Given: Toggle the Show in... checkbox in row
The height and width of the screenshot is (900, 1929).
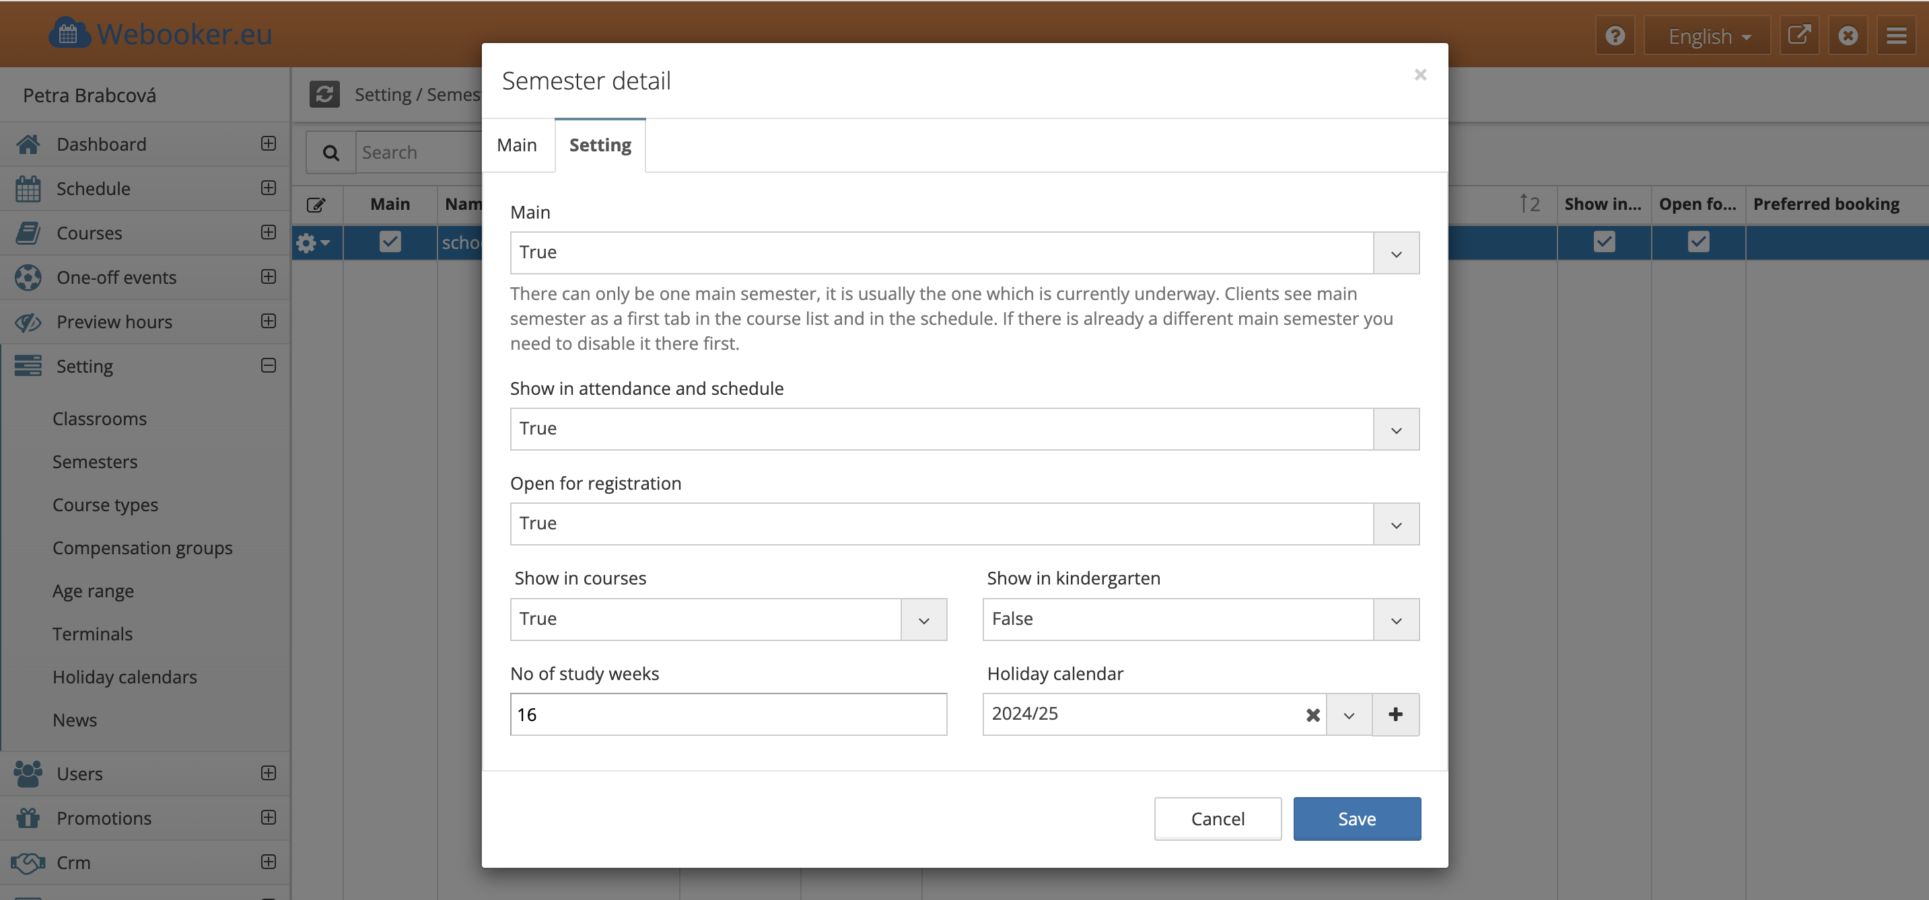Looking at the screenshot, I should point(1603,241).
